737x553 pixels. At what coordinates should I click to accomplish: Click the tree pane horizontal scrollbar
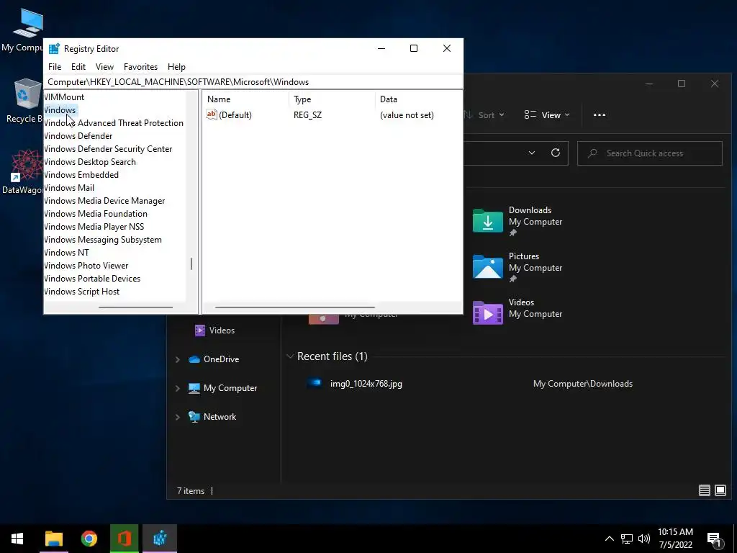point(136,307)
